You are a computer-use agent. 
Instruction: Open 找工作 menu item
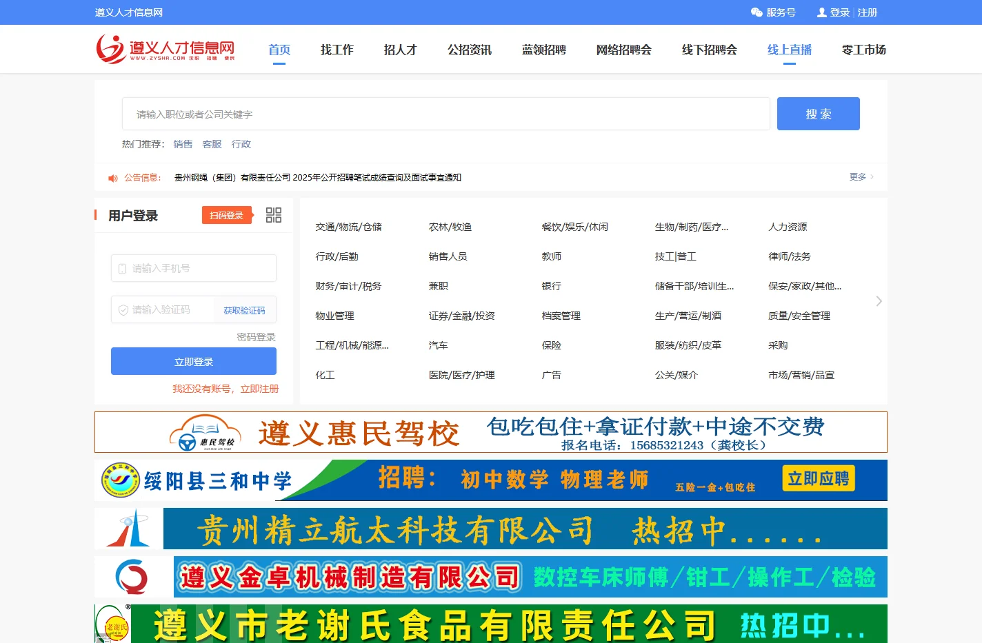pyautogui.click(x=337, y=50)
